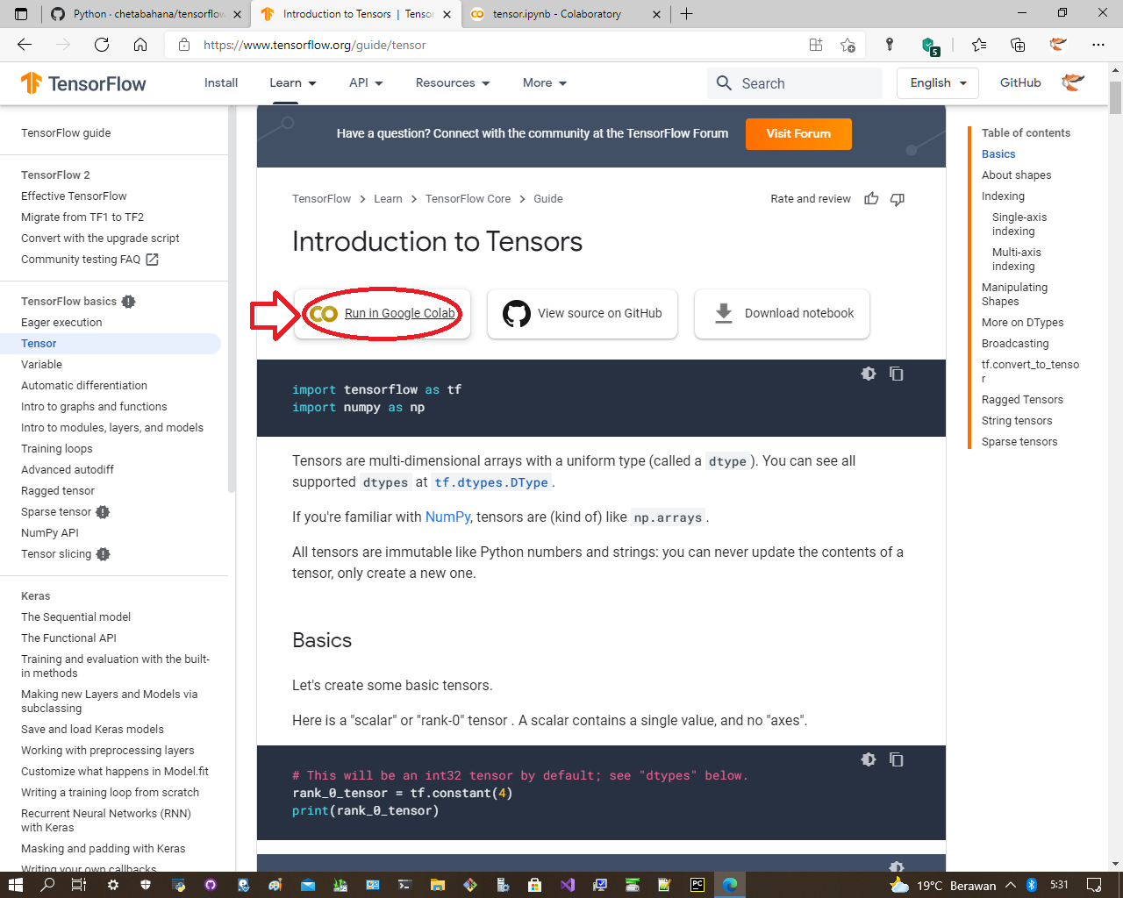This screenshot has width=1123, height=898.
Task: Click TensorFlow Core breadcrumb
Action: point(468,199)
